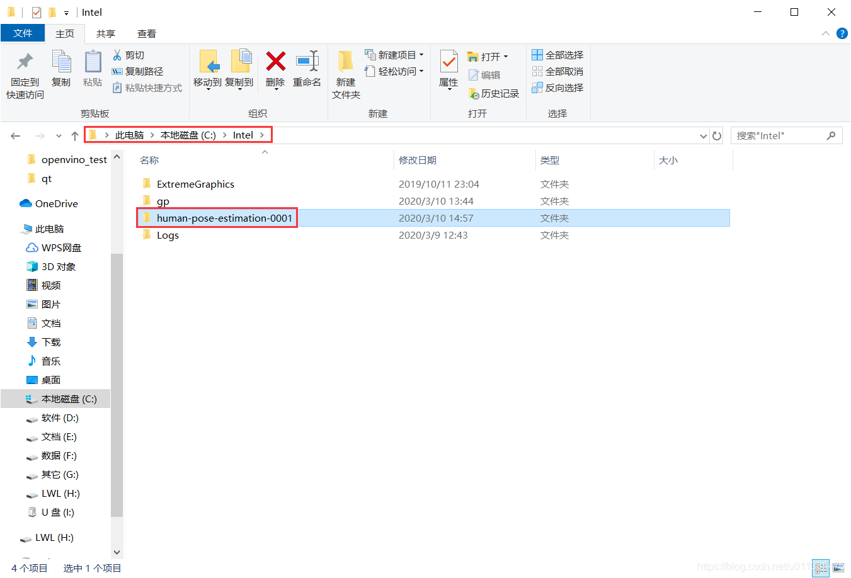Open WPS网盘 in navigation pane

pos(61,248)
